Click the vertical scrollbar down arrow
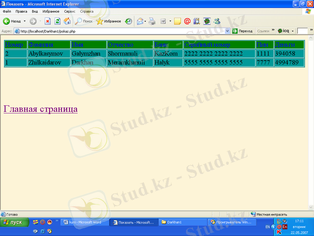Viewport: 314px width, 236px height. click(x=311, y=207)
